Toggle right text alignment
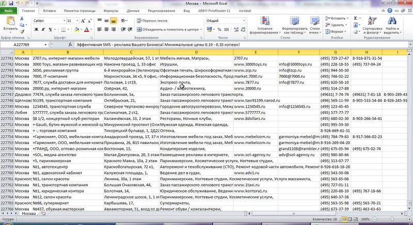The width and height of the screenshot is (413, 225). 113,29
